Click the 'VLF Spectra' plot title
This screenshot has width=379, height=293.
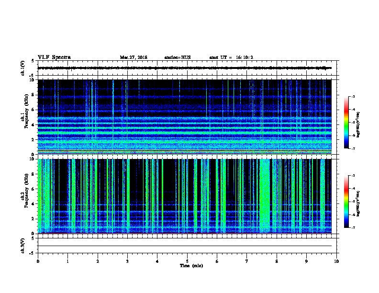pos(54,57)
